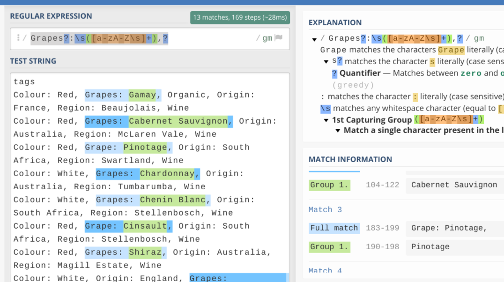The width and height of the screenshot is (504, 282).
Task: Click the "104-122" position range
Action: point(383,185)
